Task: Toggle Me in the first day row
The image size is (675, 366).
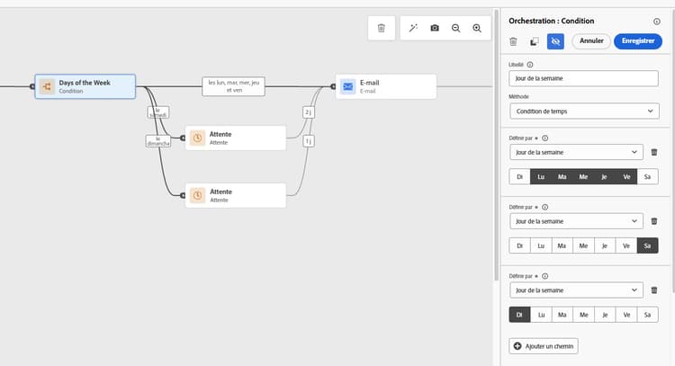Action: (583, 177)
